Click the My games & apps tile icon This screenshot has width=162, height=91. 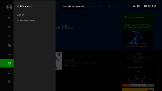pos(125,17)
